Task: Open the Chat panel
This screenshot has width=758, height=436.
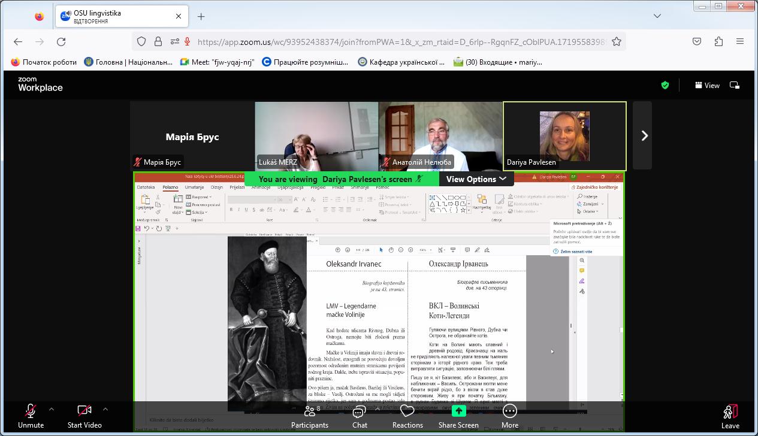Action: 360,411
